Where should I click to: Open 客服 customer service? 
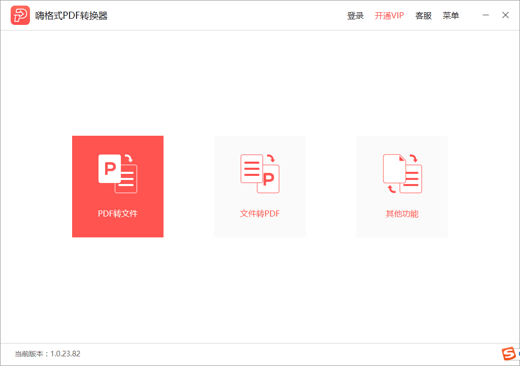(424, 16)
